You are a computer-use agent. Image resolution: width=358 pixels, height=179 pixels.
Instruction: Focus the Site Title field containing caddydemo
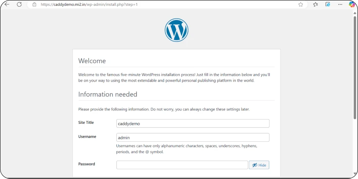[x=193, y=124]
